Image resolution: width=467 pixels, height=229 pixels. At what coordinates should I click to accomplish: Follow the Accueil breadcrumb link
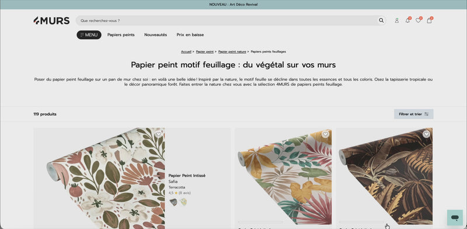(186, 51)
